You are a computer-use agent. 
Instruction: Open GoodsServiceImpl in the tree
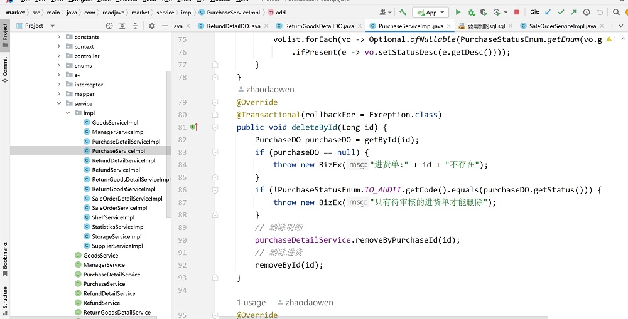tap(115, 123)
